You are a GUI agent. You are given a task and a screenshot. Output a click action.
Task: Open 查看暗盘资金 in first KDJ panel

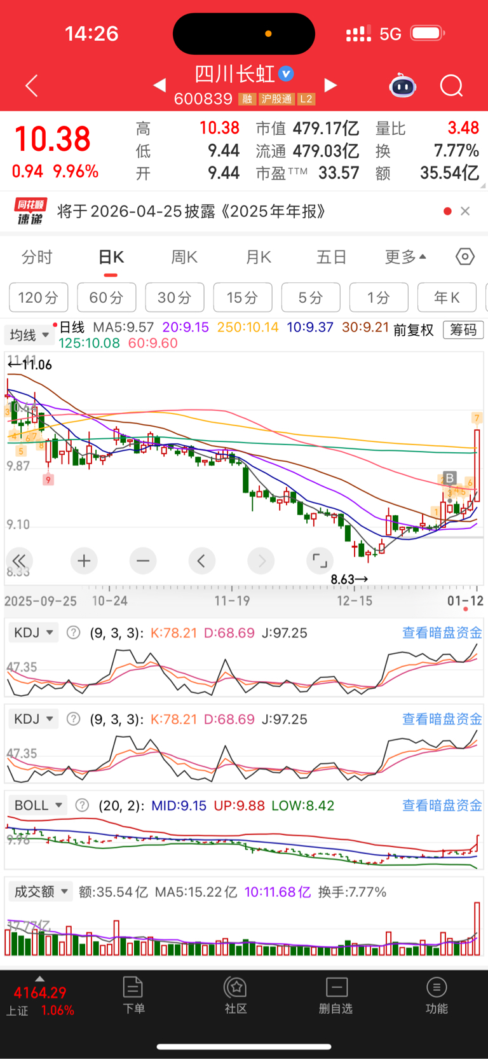pos(442,633)
